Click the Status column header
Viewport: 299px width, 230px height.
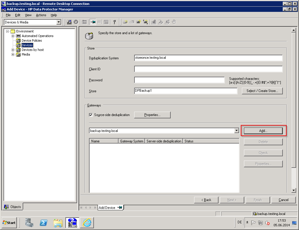coord(211,141)
